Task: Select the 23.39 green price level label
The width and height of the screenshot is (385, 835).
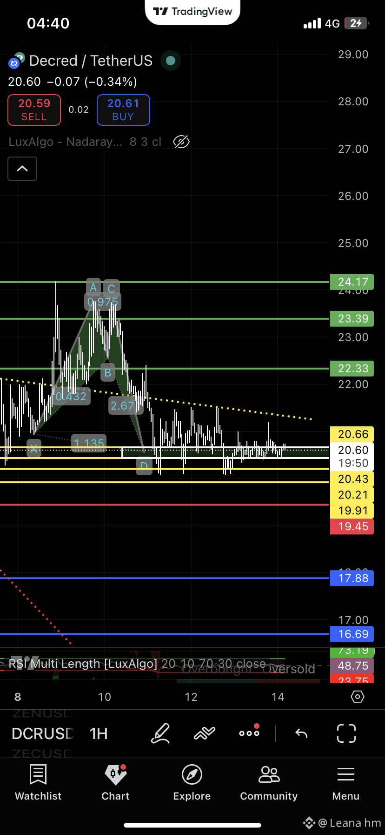Action: pyautogui.click(x=352, y=319)
